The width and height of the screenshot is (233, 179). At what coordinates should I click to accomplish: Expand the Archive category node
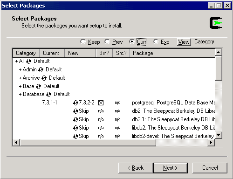(20, 78)
